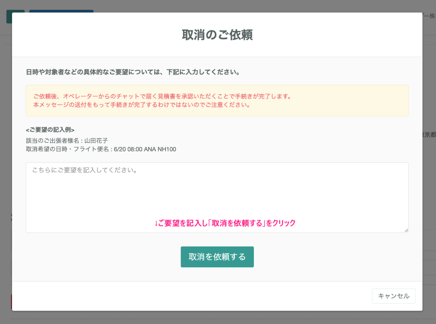Click the yellow warning notice box
The width and height of the screenshot is (436, 324).
click(x=217, y=100)
